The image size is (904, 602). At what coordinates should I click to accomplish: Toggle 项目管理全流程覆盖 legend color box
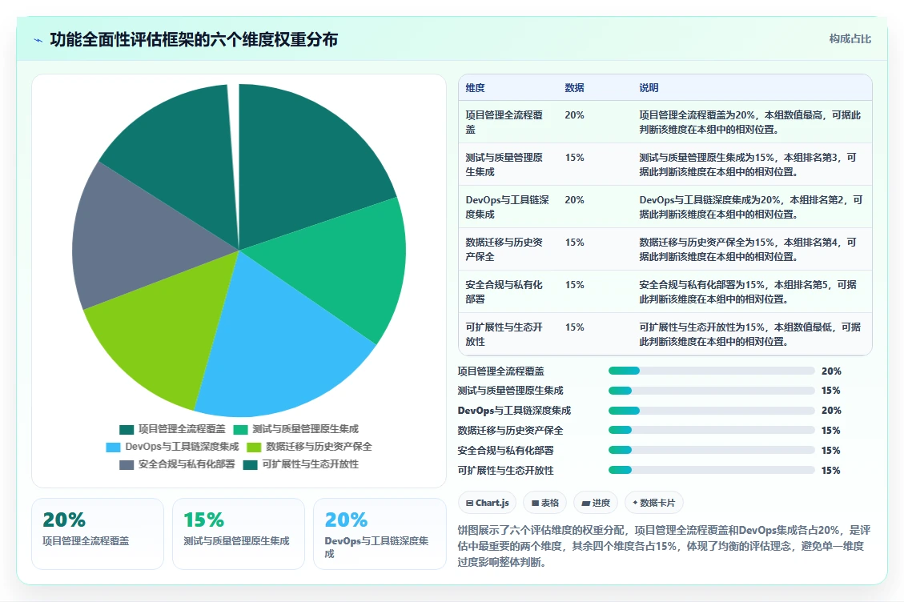(x=127, y=430)
